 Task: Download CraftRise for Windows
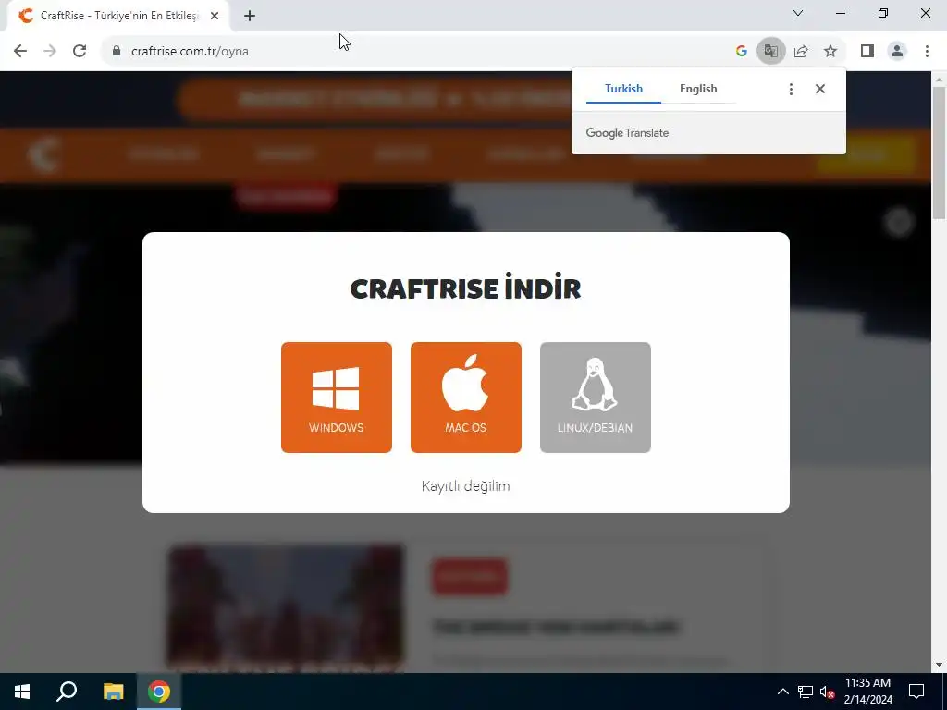[x=337, y=398]
